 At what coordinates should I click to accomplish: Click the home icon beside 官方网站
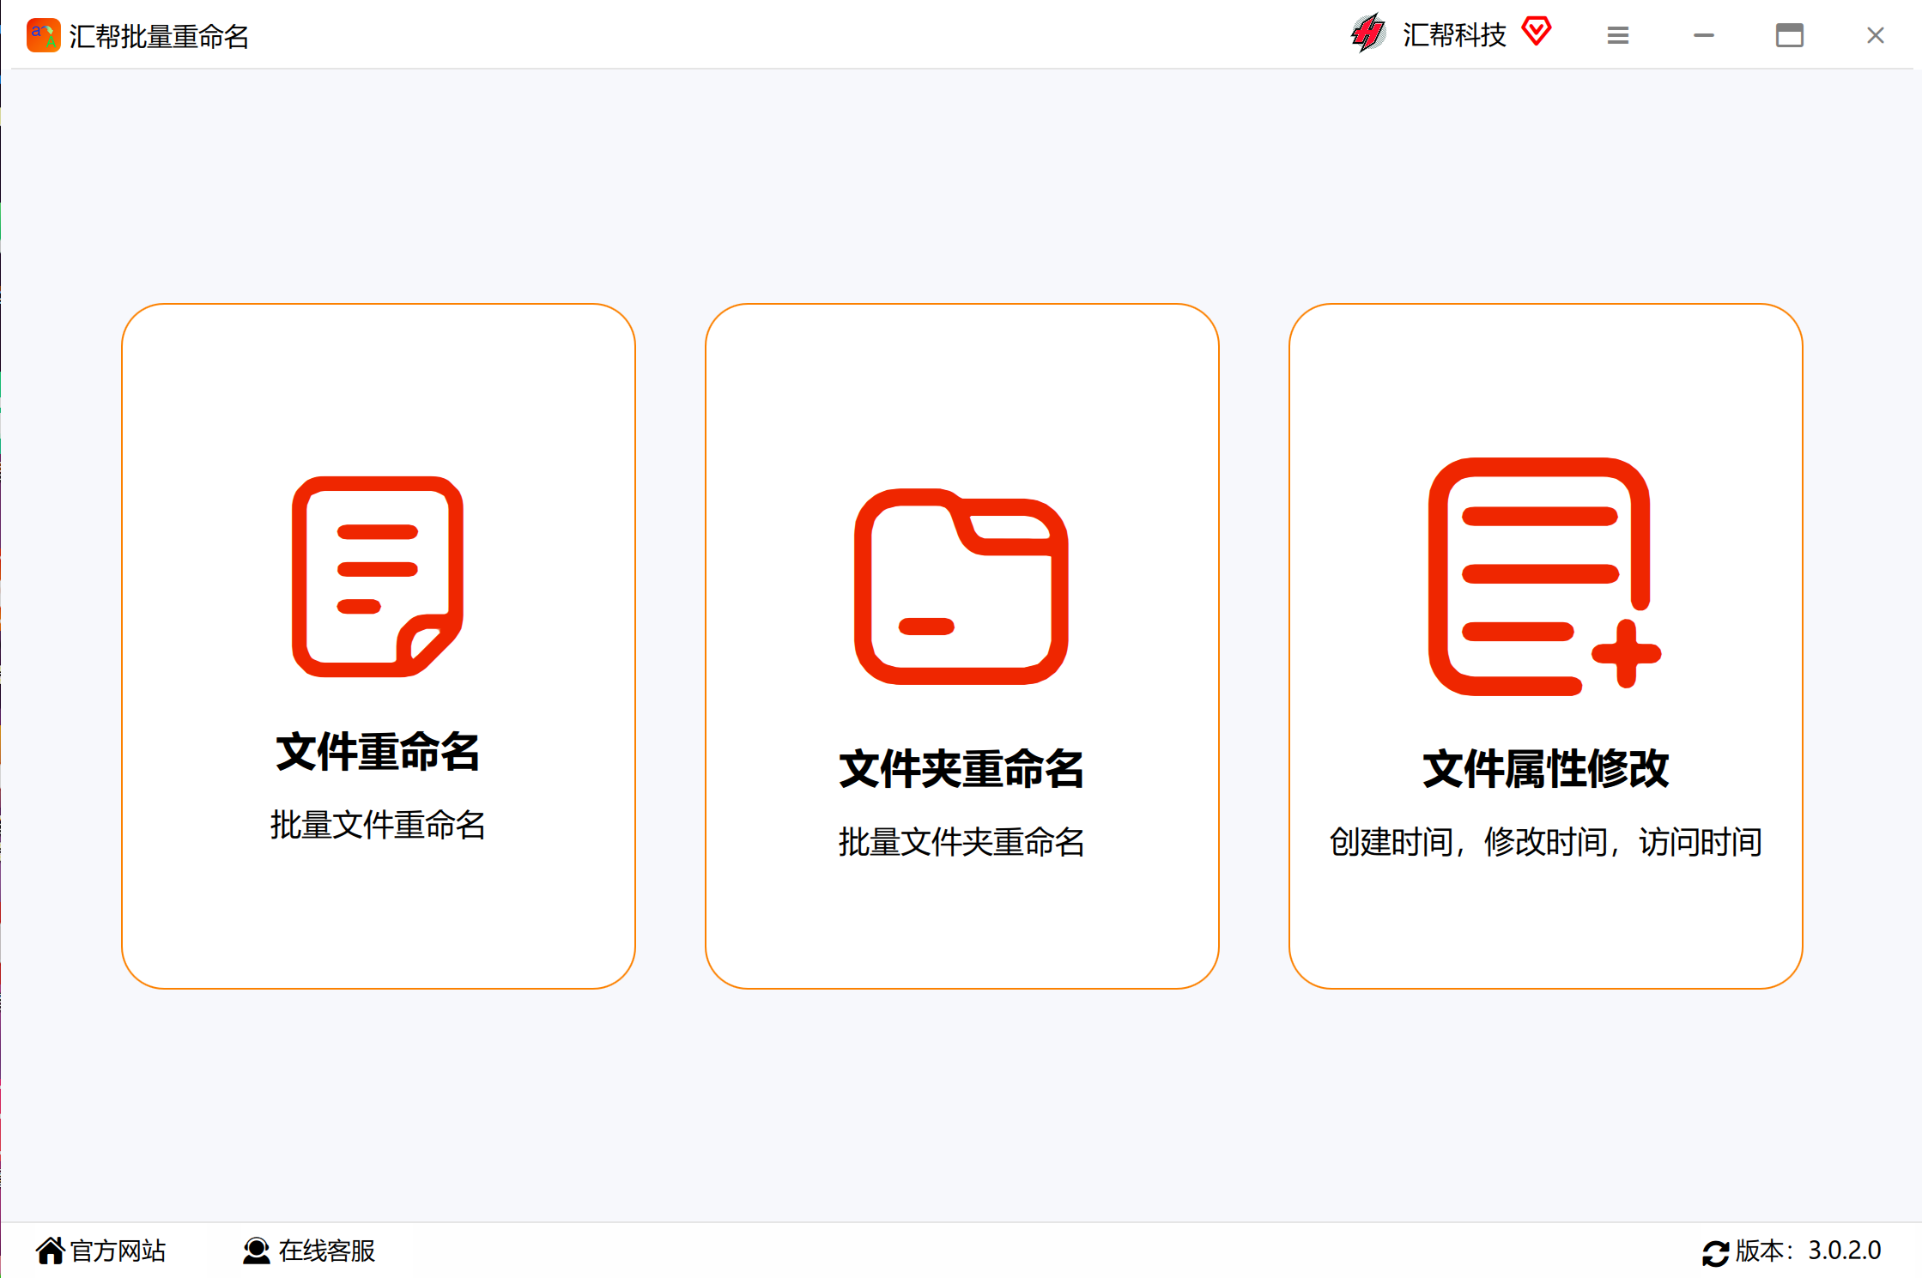click(x=50, y=1251)
